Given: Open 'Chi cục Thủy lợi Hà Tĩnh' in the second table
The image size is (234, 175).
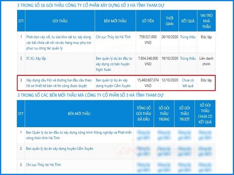Looking at the screenshot, I should pyautogui.click(x=43, y=164).
